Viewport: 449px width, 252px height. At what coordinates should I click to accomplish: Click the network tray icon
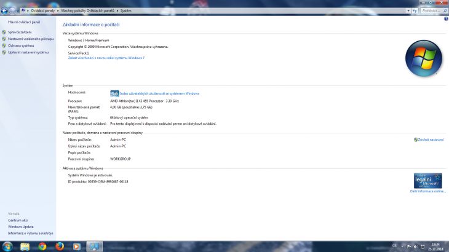pos(423,246)
